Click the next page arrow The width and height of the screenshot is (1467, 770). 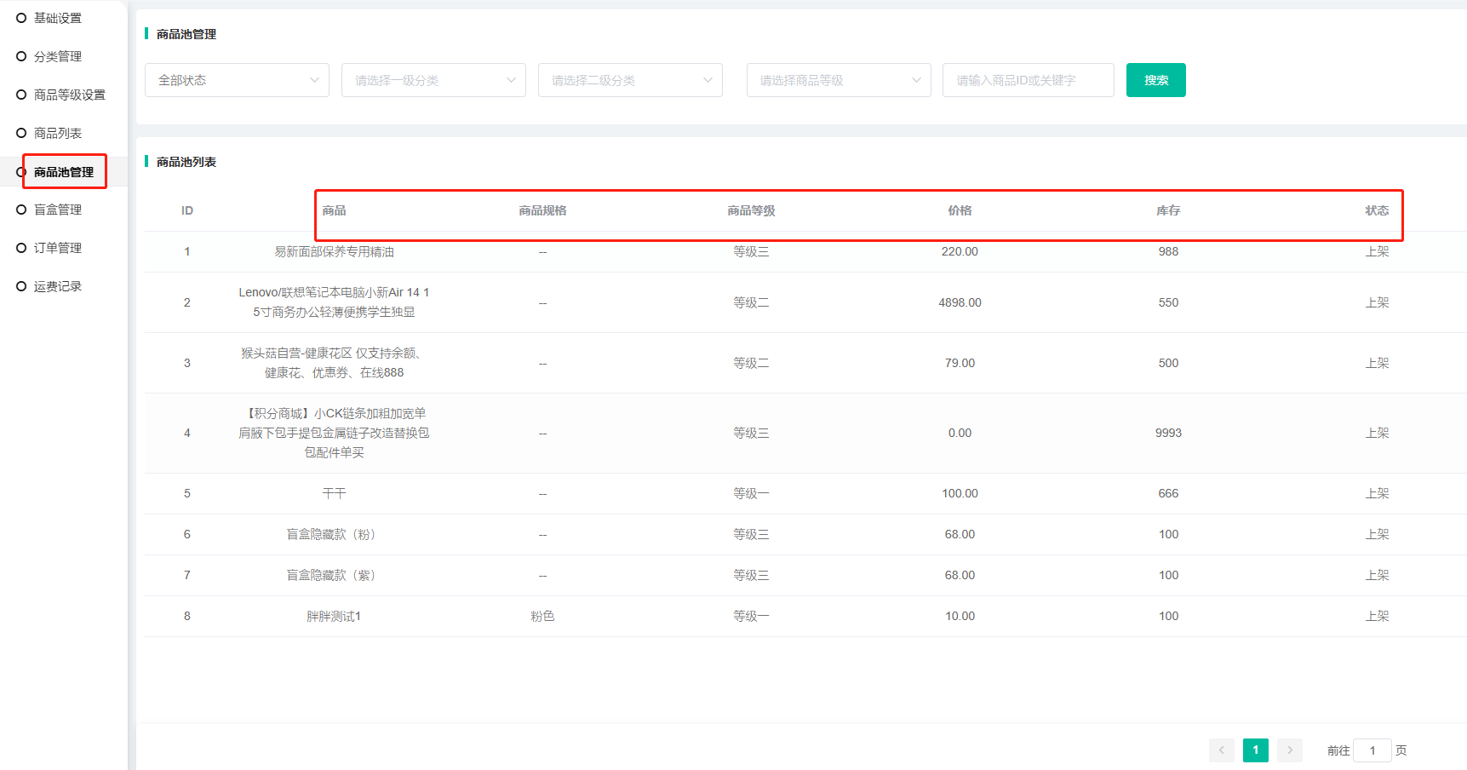[x=1290, y=750]
